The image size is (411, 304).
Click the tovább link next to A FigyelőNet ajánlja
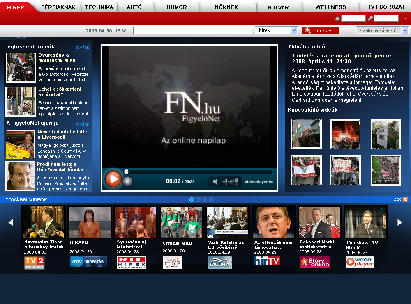pos(82,124)
